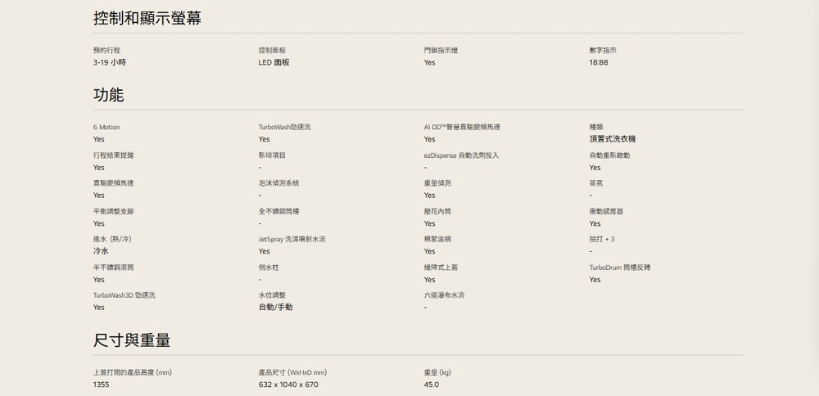
Task: Select the 1355 lid-open height value
Action: coord(102,385)
